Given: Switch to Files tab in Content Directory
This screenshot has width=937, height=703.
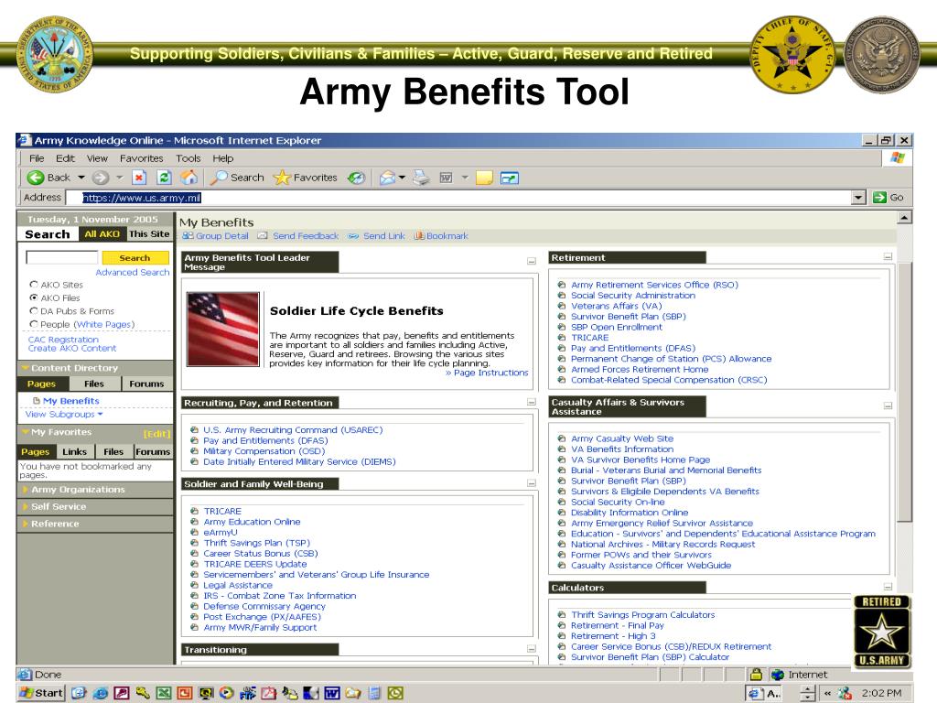Looking at the screenshot, I should tap(94, 384).
